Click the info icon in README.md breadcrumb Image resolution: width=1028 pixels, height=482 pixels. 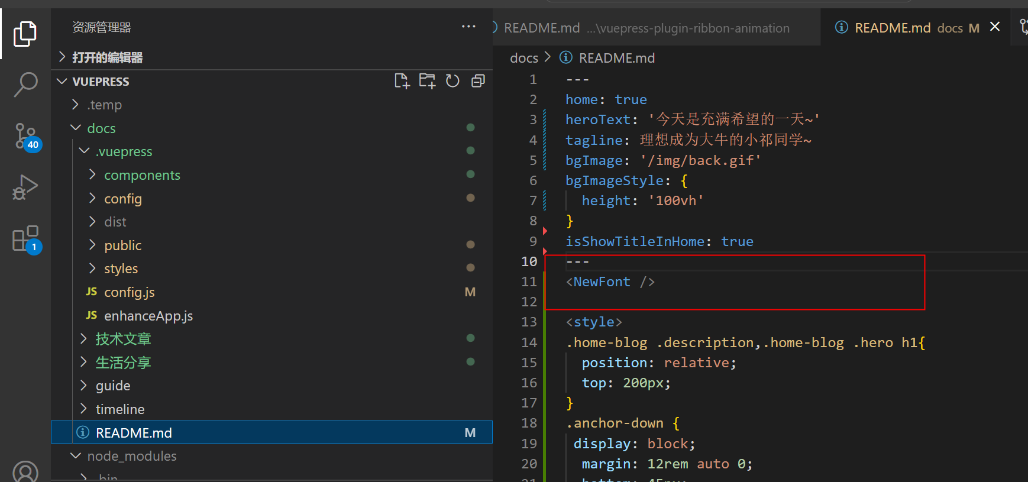566,57
